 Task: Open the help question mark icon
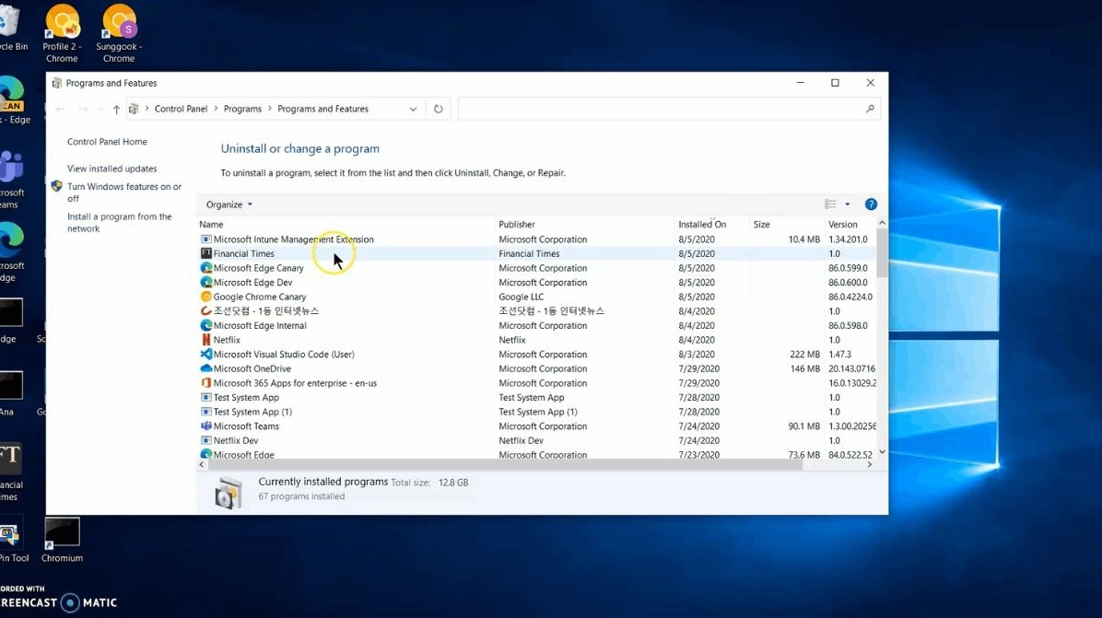click(871, 204)
